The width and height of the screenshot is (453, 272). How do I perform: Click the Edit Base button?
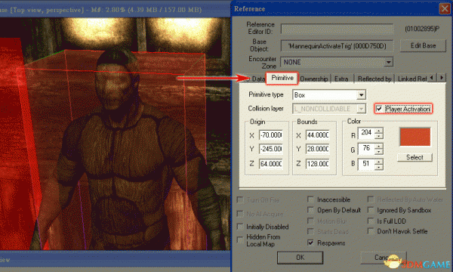tap(423, 45)
